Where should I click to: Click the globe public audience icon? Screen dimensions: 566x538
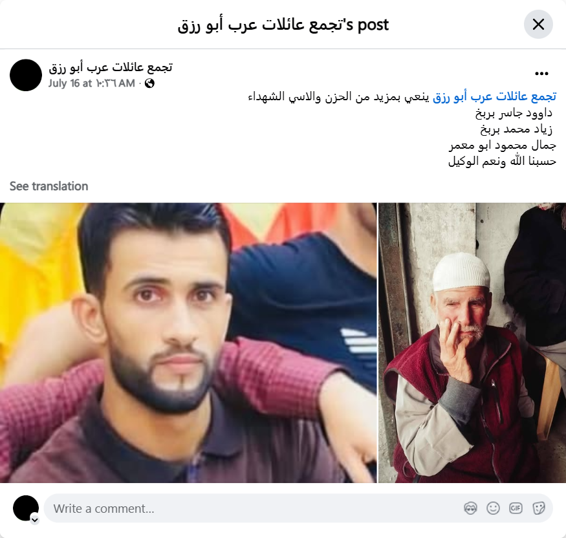(149, 83)
